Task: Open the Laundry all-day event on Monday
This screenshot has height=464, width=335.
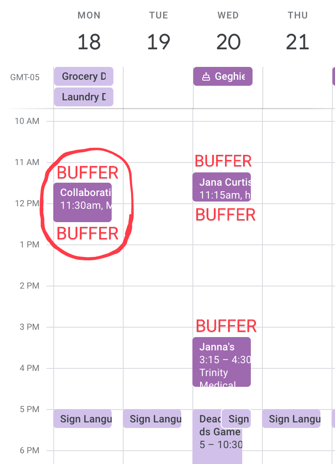Action: (83, 97)
